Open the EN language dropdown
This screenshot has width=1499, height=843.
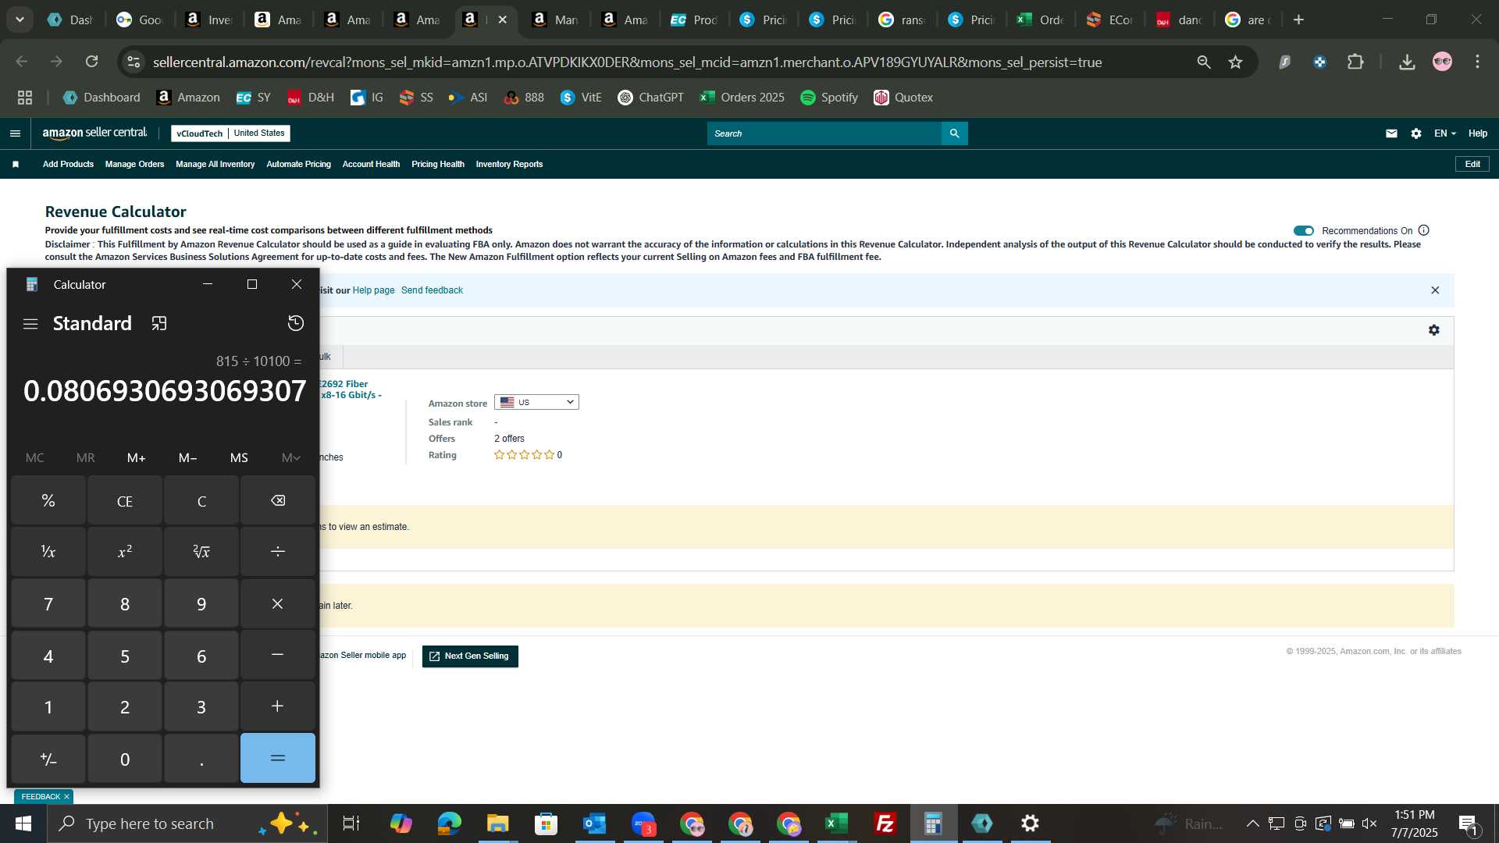coord(1444,133)
